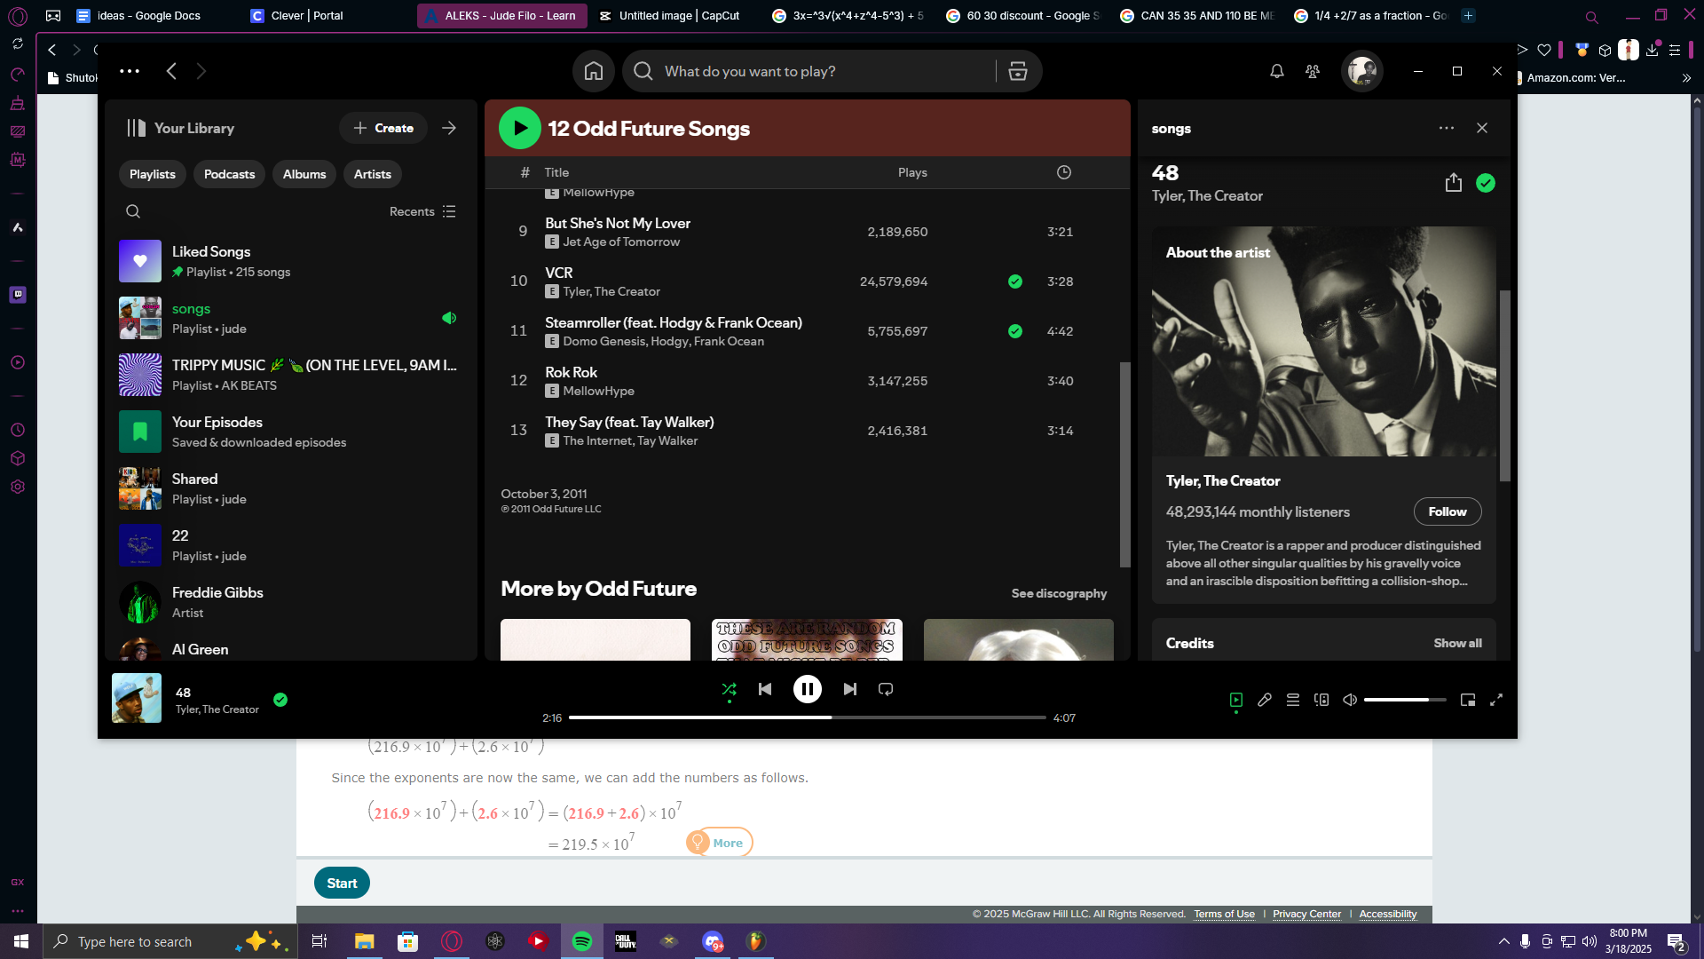Show all credits
This screenshot has width=1704, height=959.
tap(1457, 643)
